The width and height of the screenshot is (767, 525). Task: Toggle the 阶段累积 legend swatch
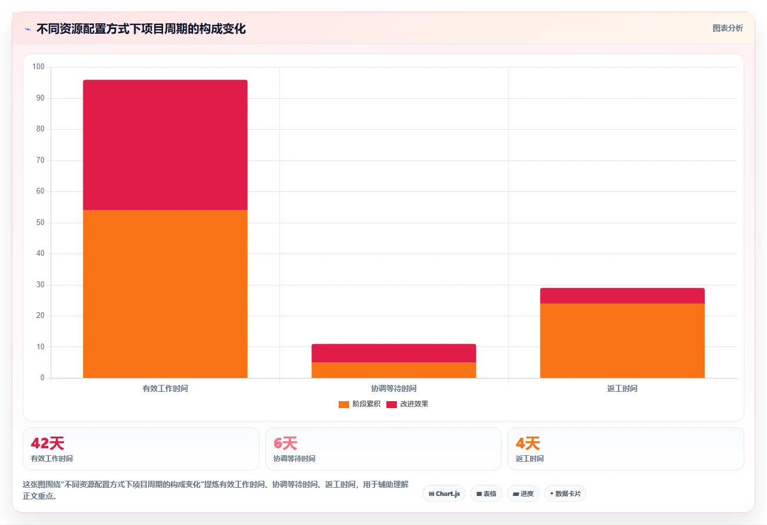coord(344,404)
